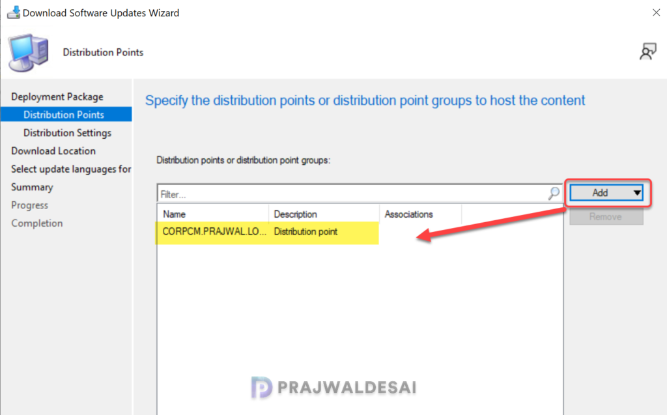Click the wizard computer icon in header

tap(28, 53)
